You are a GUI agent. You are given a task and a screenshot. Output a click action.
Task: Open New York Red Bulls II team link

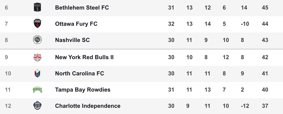84,57
